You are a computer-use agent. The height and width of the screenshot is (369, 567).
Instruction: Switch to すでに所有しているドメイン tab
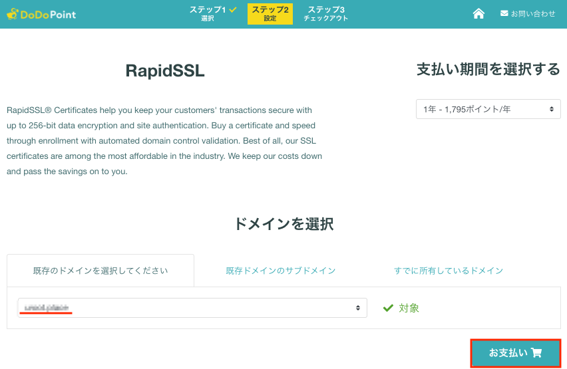449,271
